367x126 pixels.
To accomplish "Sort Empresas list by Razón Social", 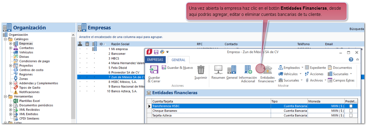I will 120,44.
